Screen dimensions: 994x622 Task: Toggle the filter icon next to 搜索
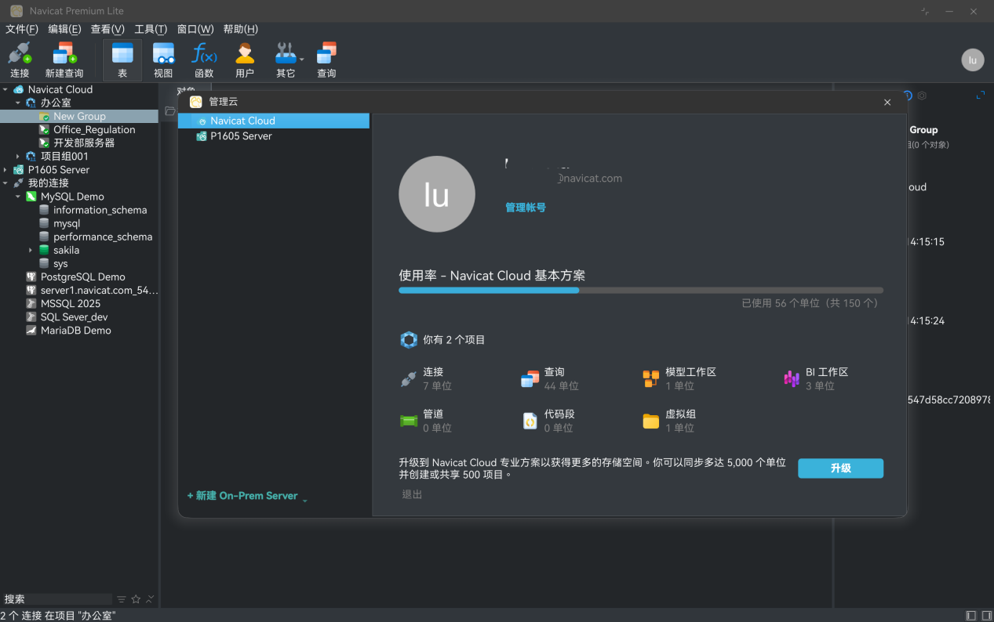120,598
